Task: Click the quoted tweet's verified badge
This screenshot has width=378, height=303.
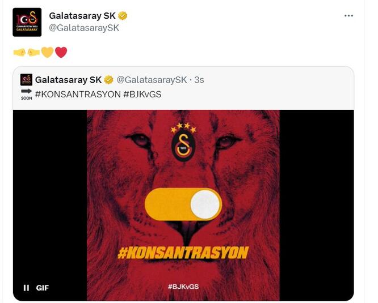Action: tap(109, 80)
